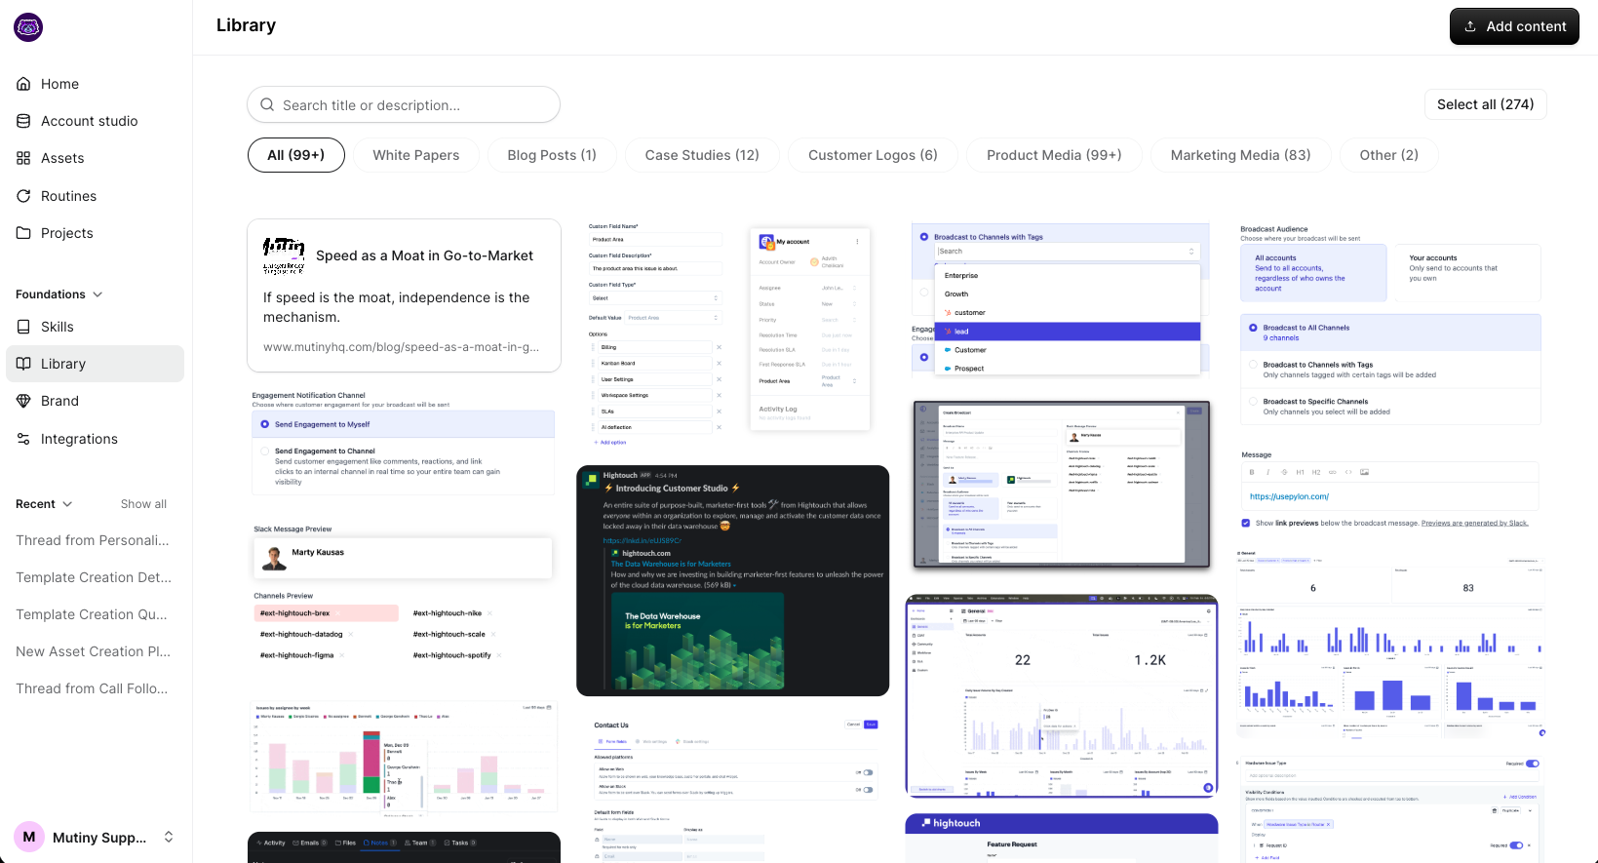Open the analytics thumbnail showing 6 and 83
Screen dimensions: 1598x863
click(1390, 644)
